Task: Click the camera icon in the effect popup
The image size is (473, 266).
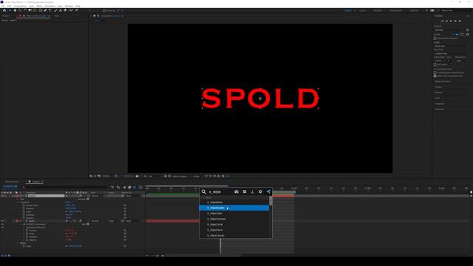Action: coord(236,191)
